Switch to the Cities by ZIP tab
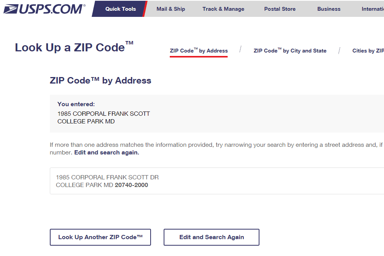Viewport: 384px width, 256px height. [368, 51]
